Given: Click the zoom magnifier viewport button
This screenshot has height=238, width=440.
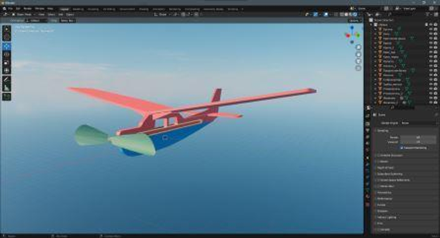Looking at the screenshot, I should tap(358, 48).
